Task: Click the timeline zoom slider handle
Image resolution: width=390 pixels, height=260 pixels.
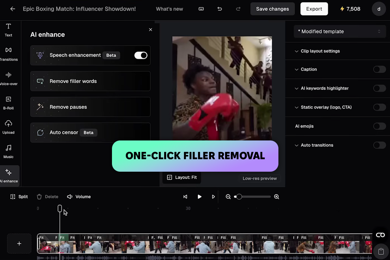Action: [239, 196]
